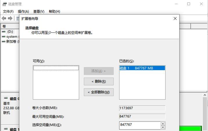This screenshot has height=131, width=208.
Task: Open the 操作(A) menu
Action: [23, 12]
